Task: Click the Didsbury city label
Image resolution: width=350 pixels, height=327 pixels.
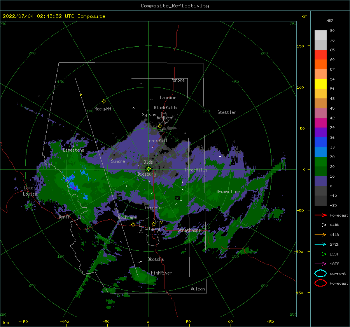Action: pyautogui.click(x=147, y=174)
